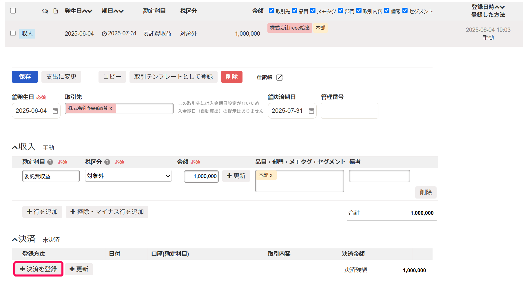The height and width of the screenshot is (291, 527).
Task: Open calendar picker for 発生日 field
Action: coord(55,111)
